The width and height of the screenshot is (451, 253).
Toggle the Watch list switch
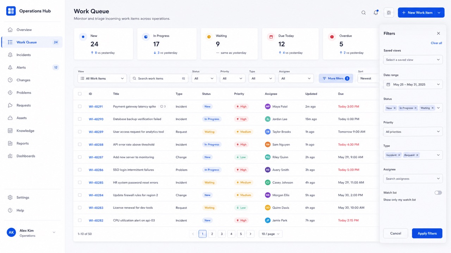(438, 193)
